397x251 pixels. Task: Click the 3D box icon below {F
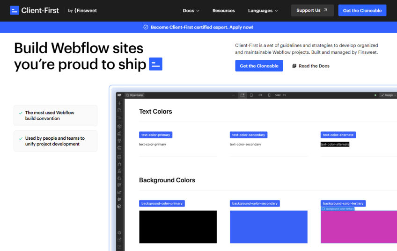coord(119,206)
